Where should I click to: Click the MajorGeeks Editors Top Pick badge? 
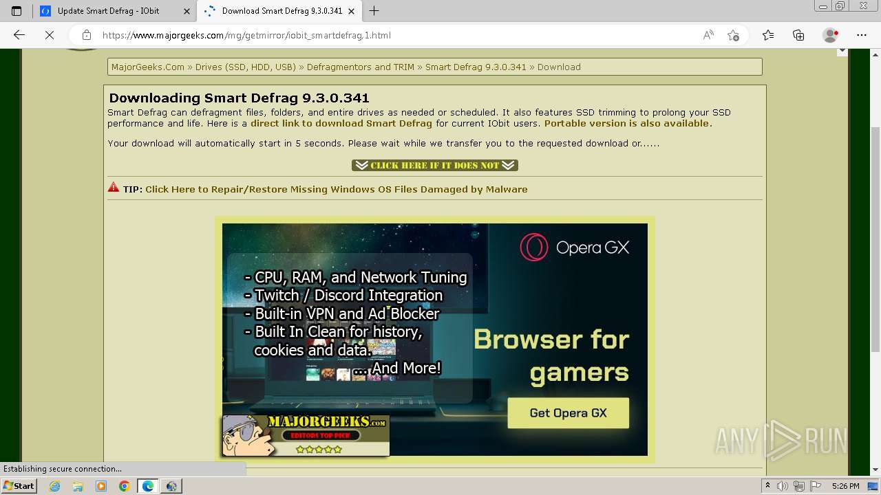tap(306, 436)
